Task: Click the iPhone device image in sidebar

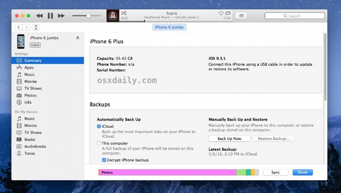Action: coord(21,41)
